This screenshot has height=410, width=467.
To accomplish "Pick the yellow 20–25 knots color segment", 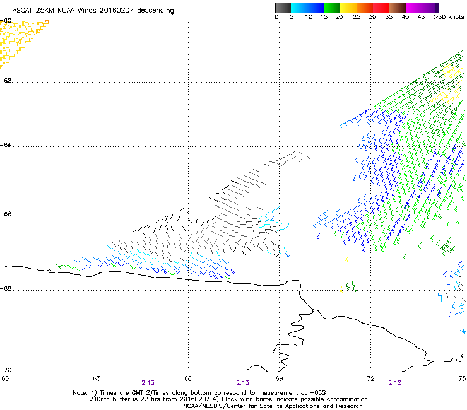I will pyautogui.click(x=348, y=8).
